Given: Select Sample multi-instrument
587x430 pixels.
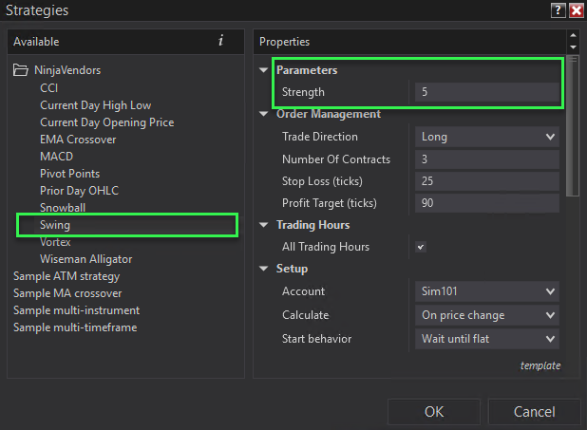Looking at the screenshot, I should coord(76,310).
